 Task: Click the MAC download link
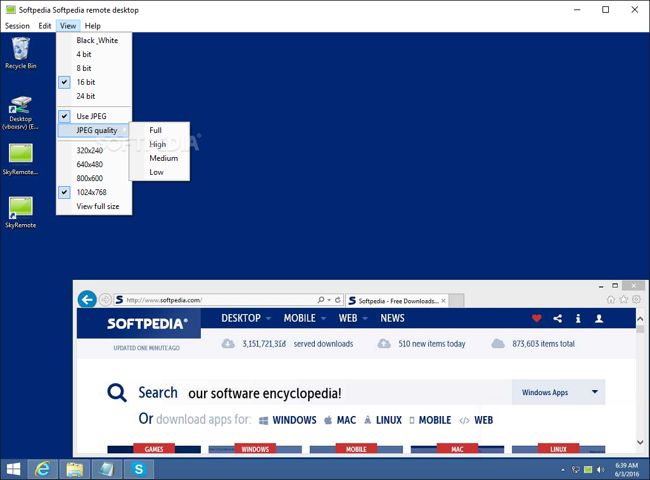(340, 420)
